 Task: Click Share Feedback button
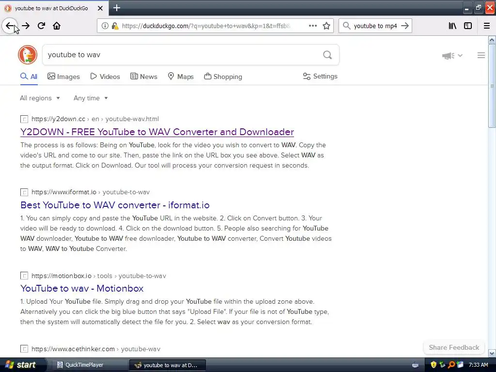(x=454, y=347)
